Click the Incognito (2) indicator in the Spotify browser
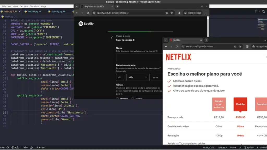 pyautogui.click(x=193, y=13)
